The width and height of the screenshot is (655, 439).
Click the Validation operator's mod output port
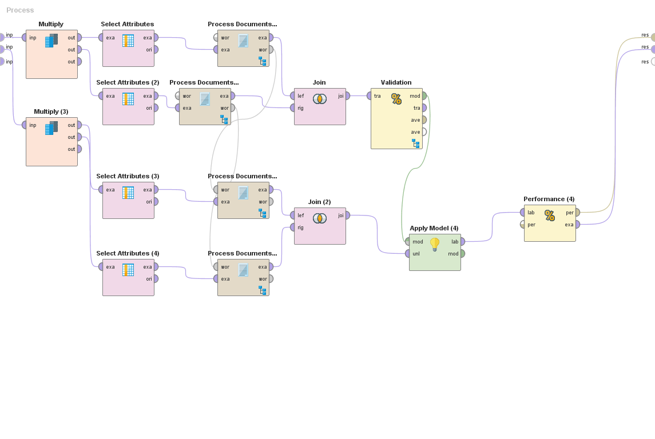coord(423,96)
